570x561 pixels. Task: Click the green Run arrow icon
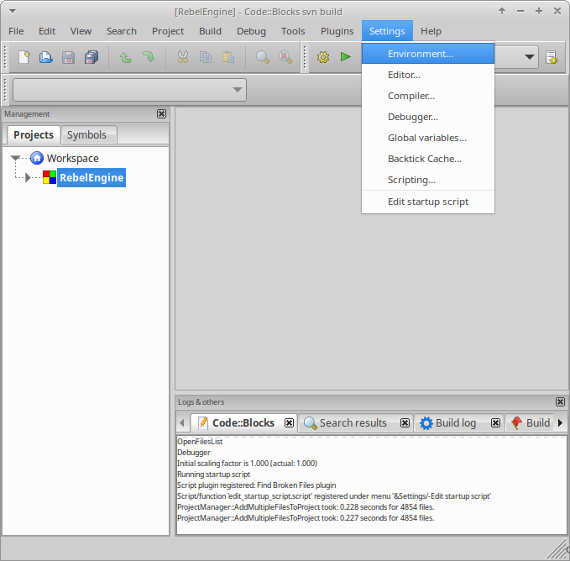[x=345, y=57]
